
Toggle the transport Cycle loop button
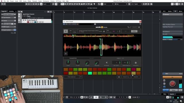click(91, 97)
